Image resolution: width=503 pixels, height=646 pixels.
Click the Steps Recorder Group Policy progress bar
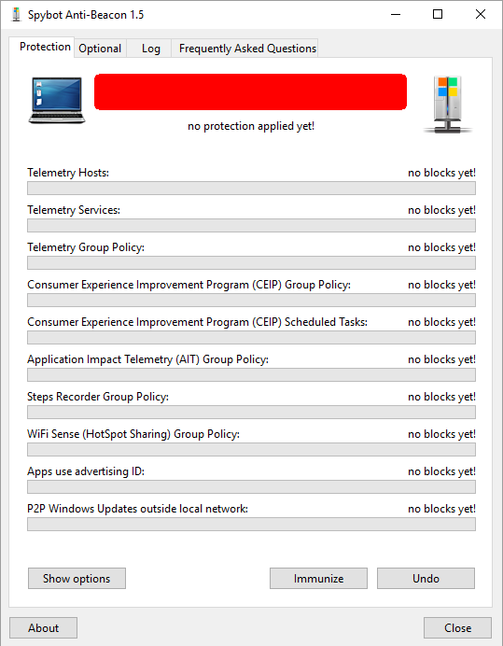pos(251,413)
